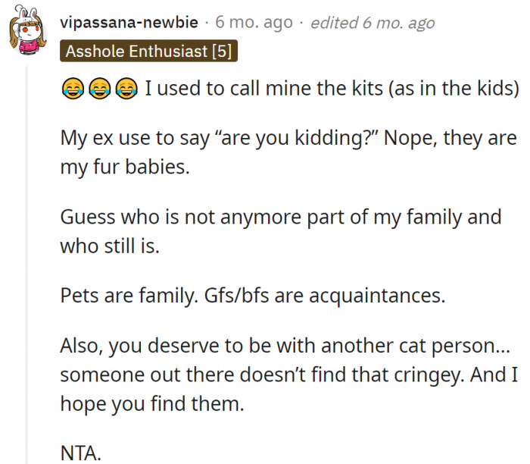
Task: Click the "edited 6 mo. ago" label
Action: 373,23
